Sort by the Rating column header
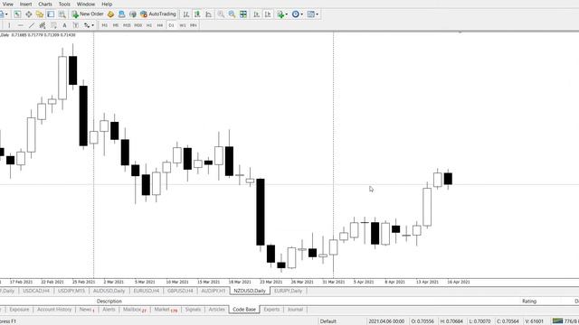Screen dimensions: 579x325 click(x=529, y=301)
